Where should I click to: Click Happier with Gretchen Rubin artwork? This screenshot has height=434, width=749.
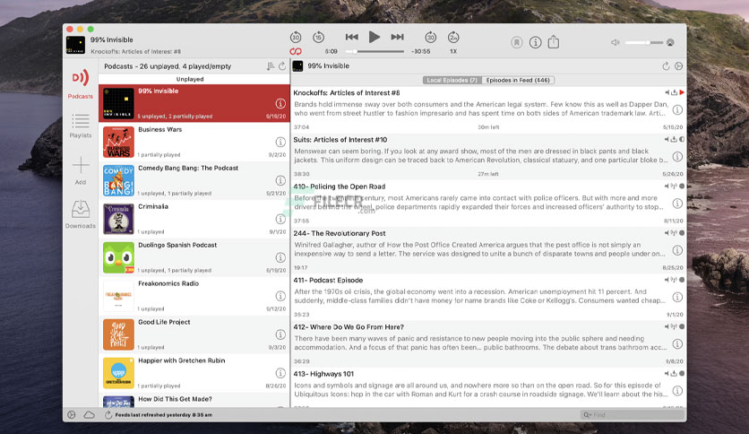point(118,373)
